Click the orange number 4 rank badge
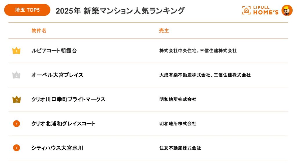 (16, 124)
